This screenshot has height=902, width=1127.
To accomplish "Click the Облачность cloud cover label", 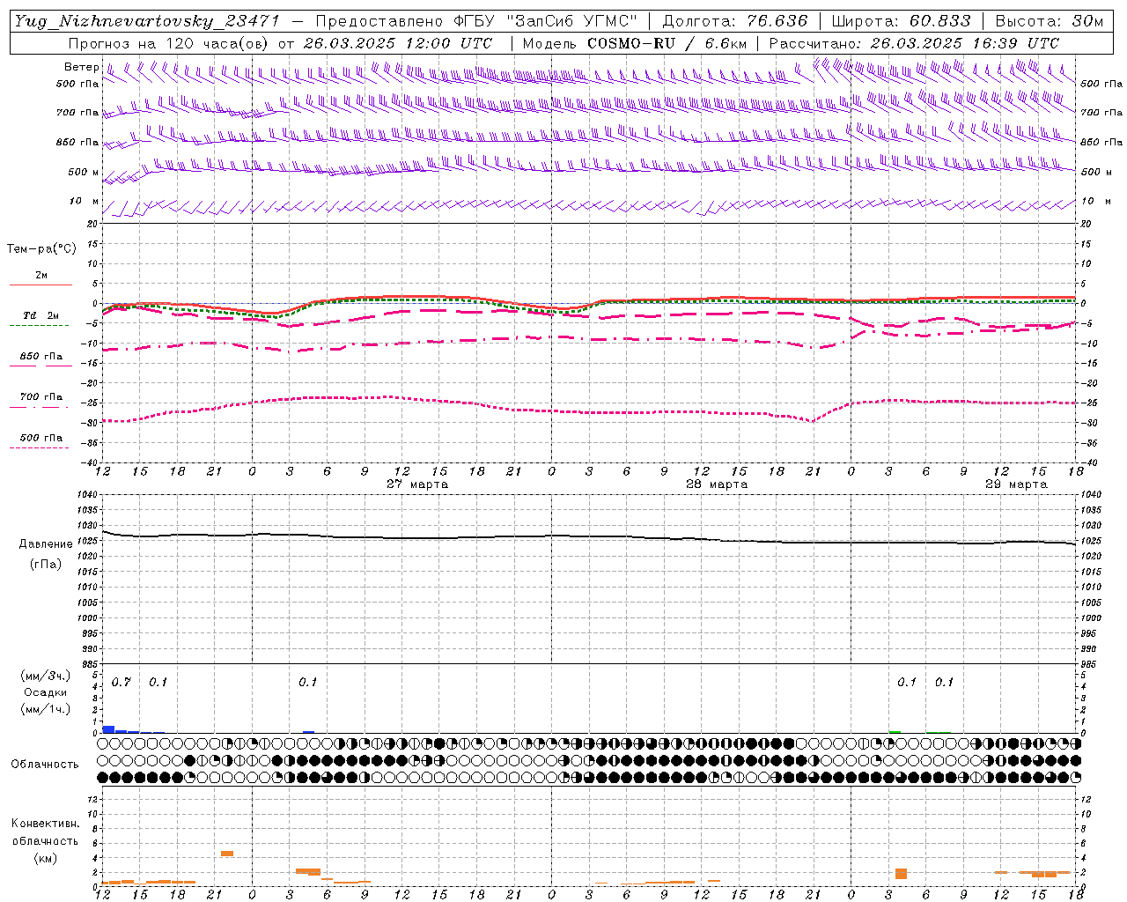I will 45,765.
